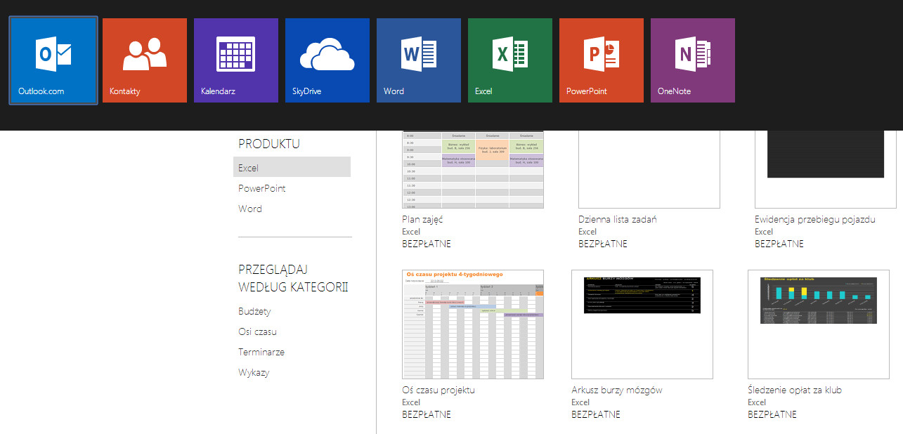This screenshot has width=903, height=434.
Task: Filter templates by PowerPoint product
Action: point(262,188)
